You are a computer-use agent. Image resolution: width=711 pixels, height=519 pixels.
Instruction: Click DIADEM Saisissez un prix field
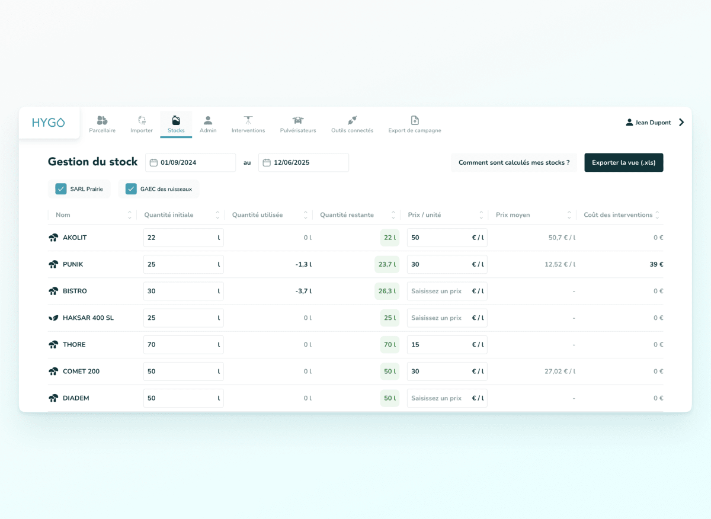[447, 398]
